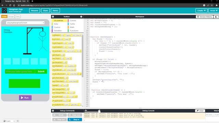Open the English language dropdown

point(9,121)
